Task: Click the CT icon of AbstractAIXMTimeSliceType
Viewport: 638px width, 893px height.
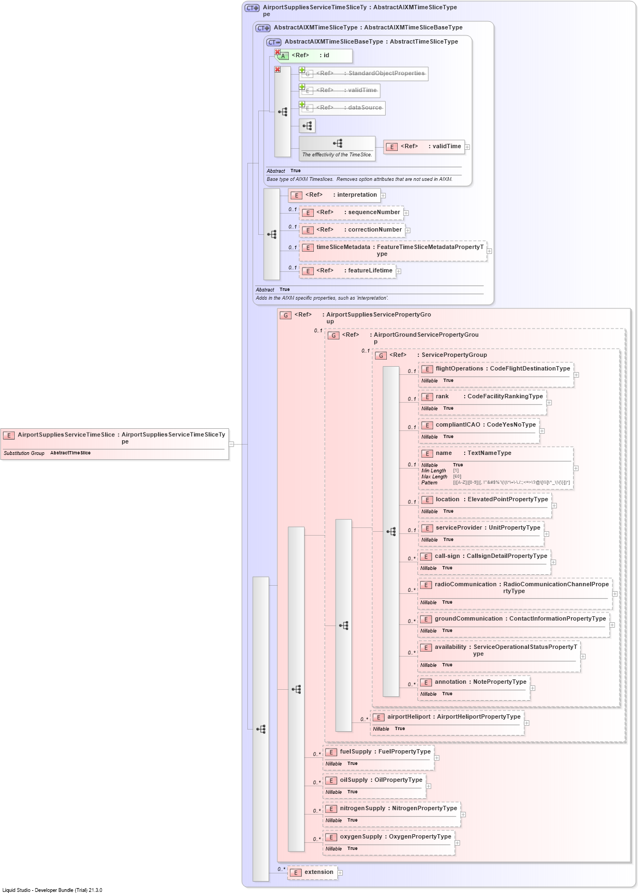Action: pyautogui.click(x=263, y=28)
